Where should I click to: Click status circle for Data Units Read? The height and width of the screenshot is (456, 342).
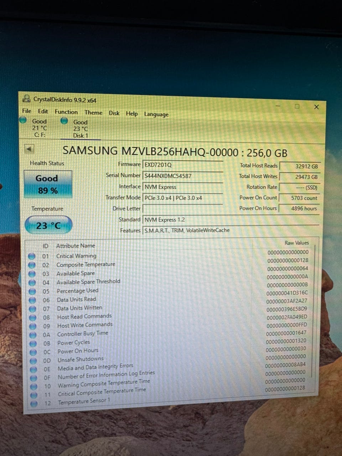pyautogui.click(x=32, y=300)
